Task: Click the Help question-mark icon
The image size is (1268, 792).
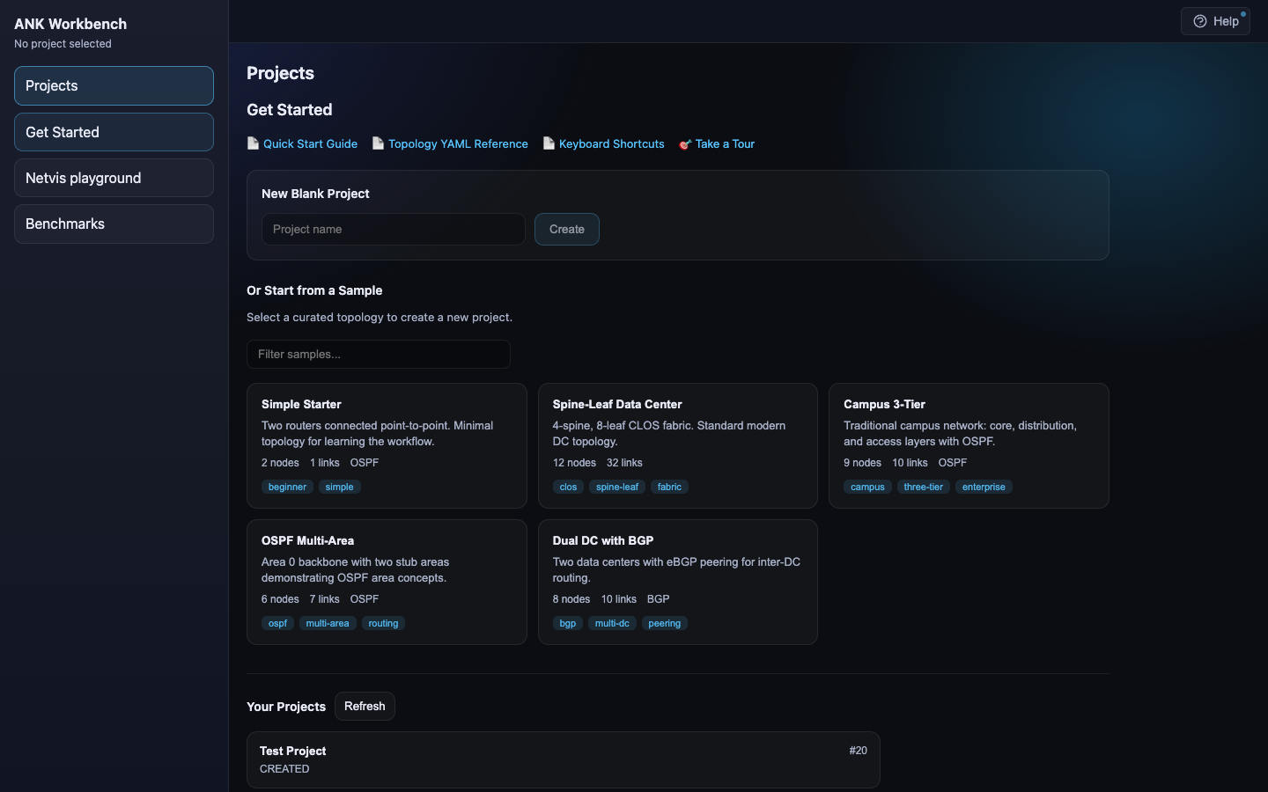Action: (x=1199, y=22)
